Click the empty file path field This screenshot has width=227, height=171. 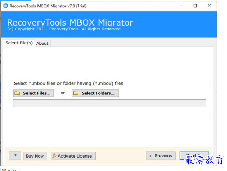point(110,103)
